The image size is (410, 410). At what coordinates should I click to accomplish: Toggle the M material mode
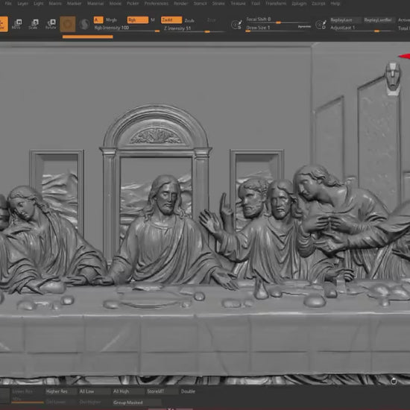pyautogui.click(x=153, y=20)
